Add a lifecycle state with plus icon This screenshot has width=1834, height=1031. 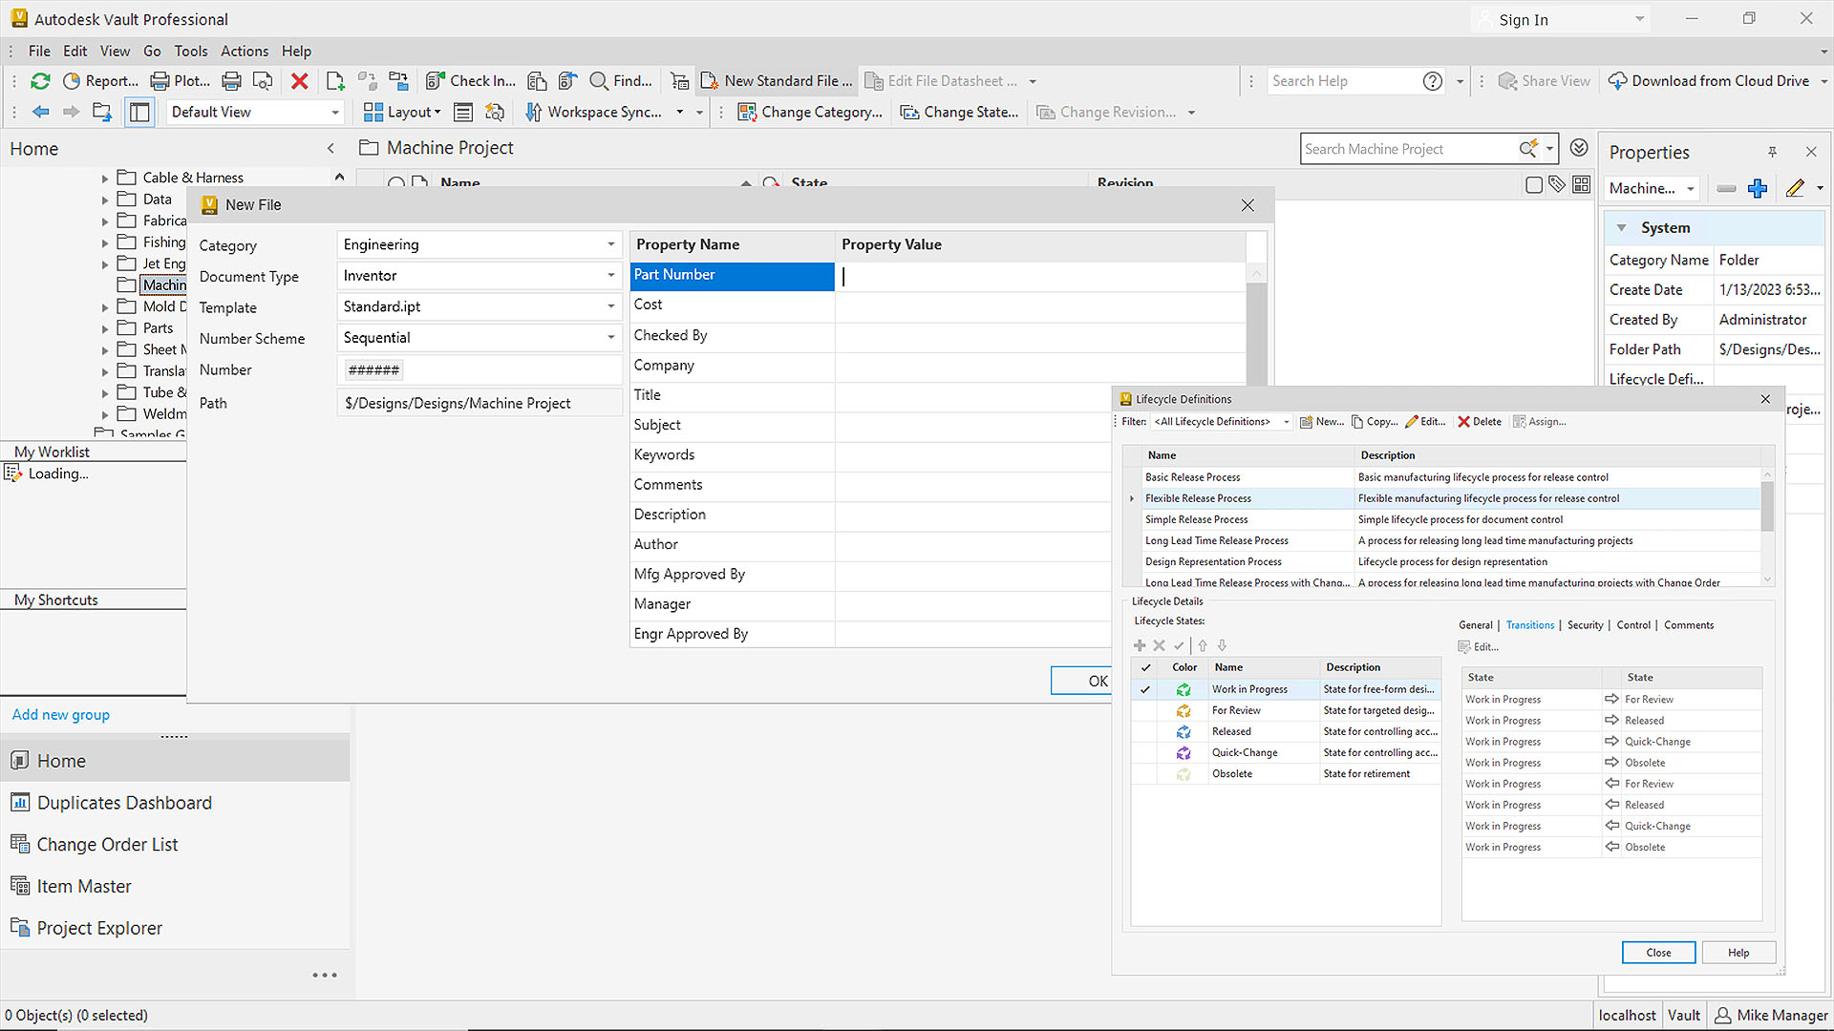(1140, 645)
